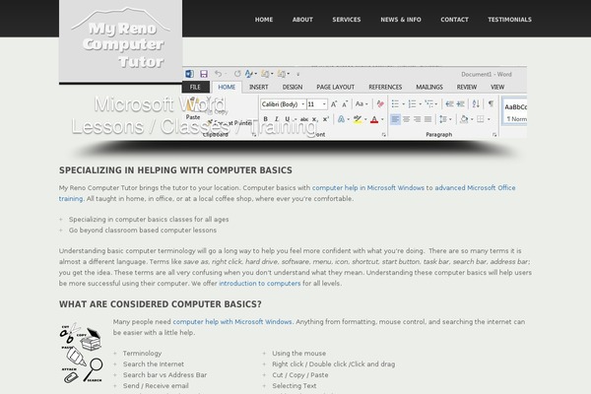Open CONTACT in the site navigation
The height and width of the screenshot is (394, 591).
[x=454, y=20]
